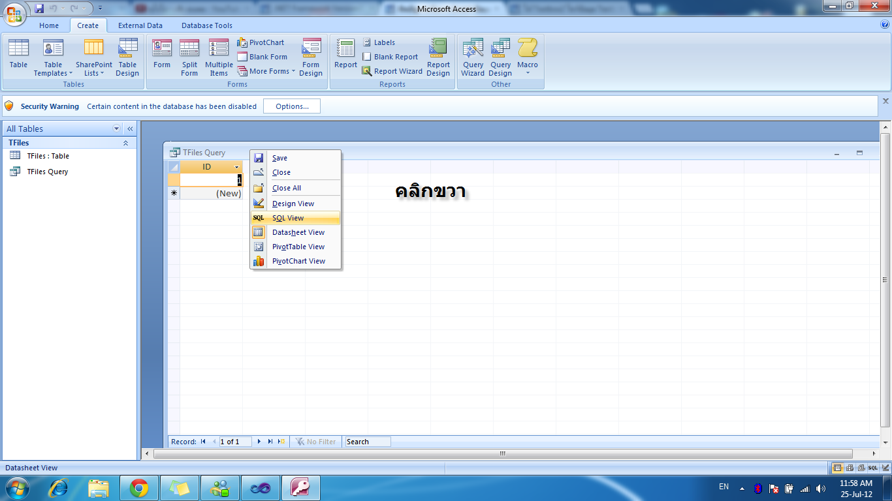Open the Windows Start menu
Viewport: 892px width, 501px height.
18,487
